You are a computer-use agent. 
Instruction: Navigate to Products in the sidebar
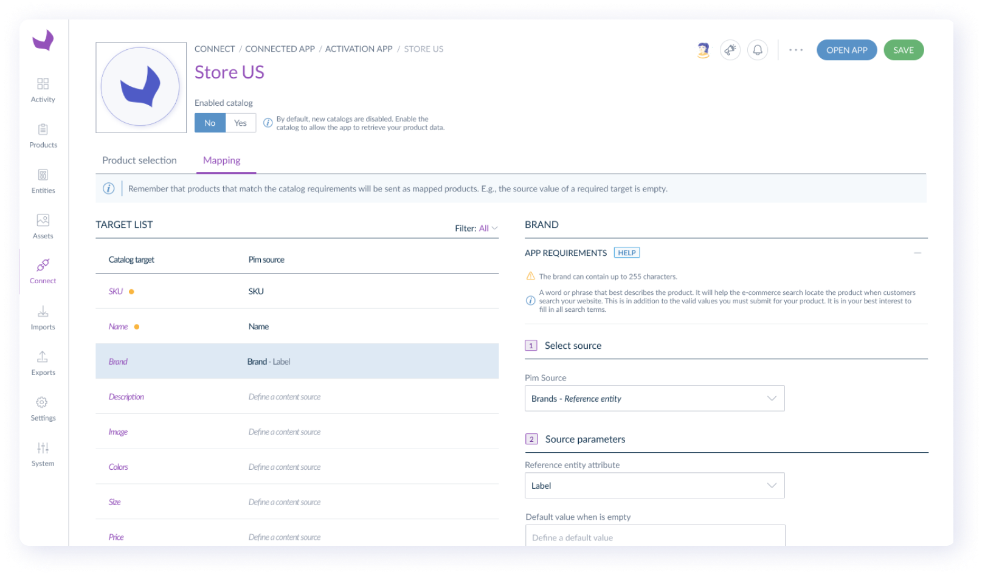point(43,135)
